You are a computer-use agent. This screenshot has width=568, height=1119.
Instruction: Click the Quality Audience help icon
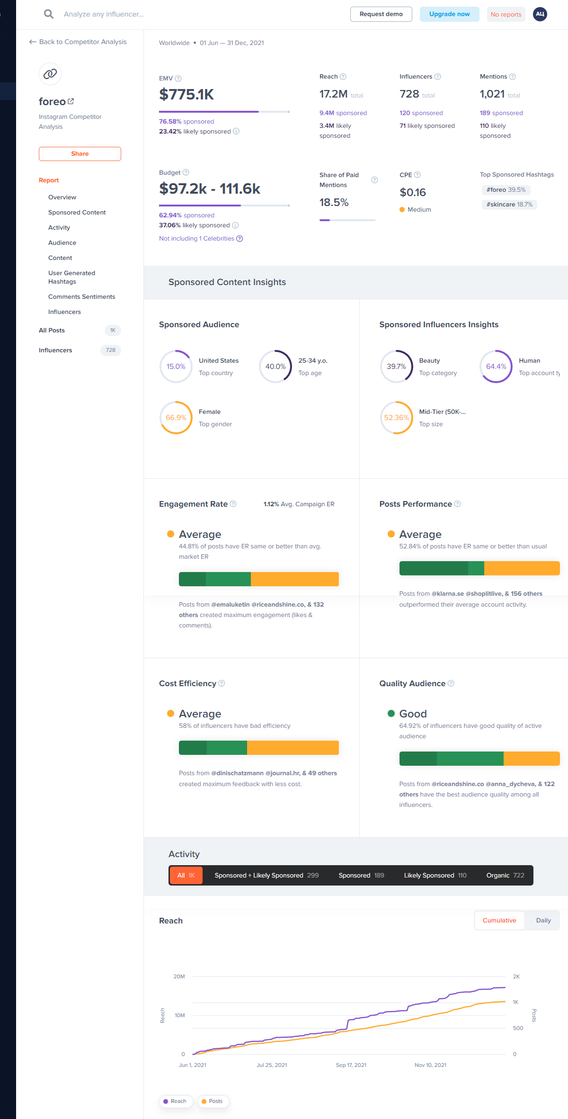point(451,683)
